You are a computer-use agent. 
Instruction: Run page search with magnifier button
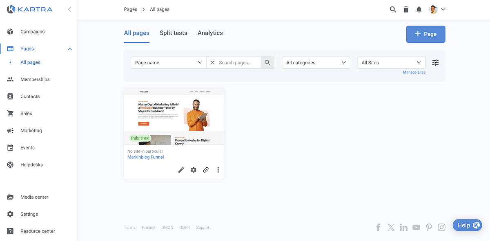coord(267,63)
